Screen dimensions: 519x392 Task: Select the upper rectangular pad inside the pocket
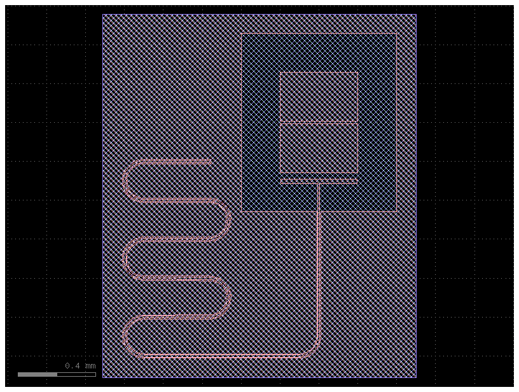319,97
